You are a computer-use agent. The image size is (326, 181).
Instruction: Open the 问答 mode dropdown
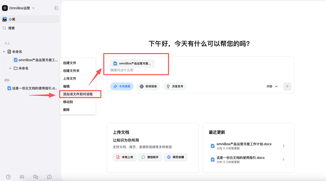(x=272, y=87)
